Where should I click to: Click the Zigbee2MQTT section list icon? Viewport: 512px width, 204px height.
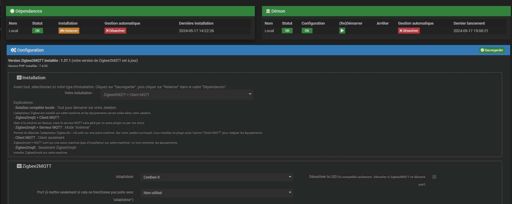point(19,166)
